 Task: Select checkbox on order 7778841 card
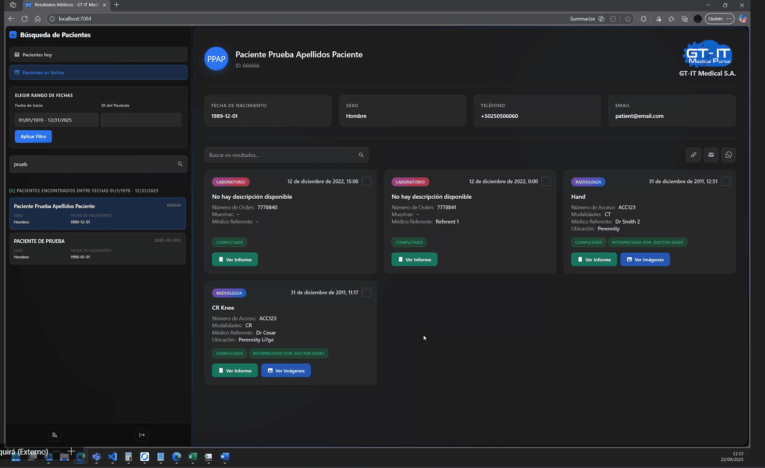(546, 181)
